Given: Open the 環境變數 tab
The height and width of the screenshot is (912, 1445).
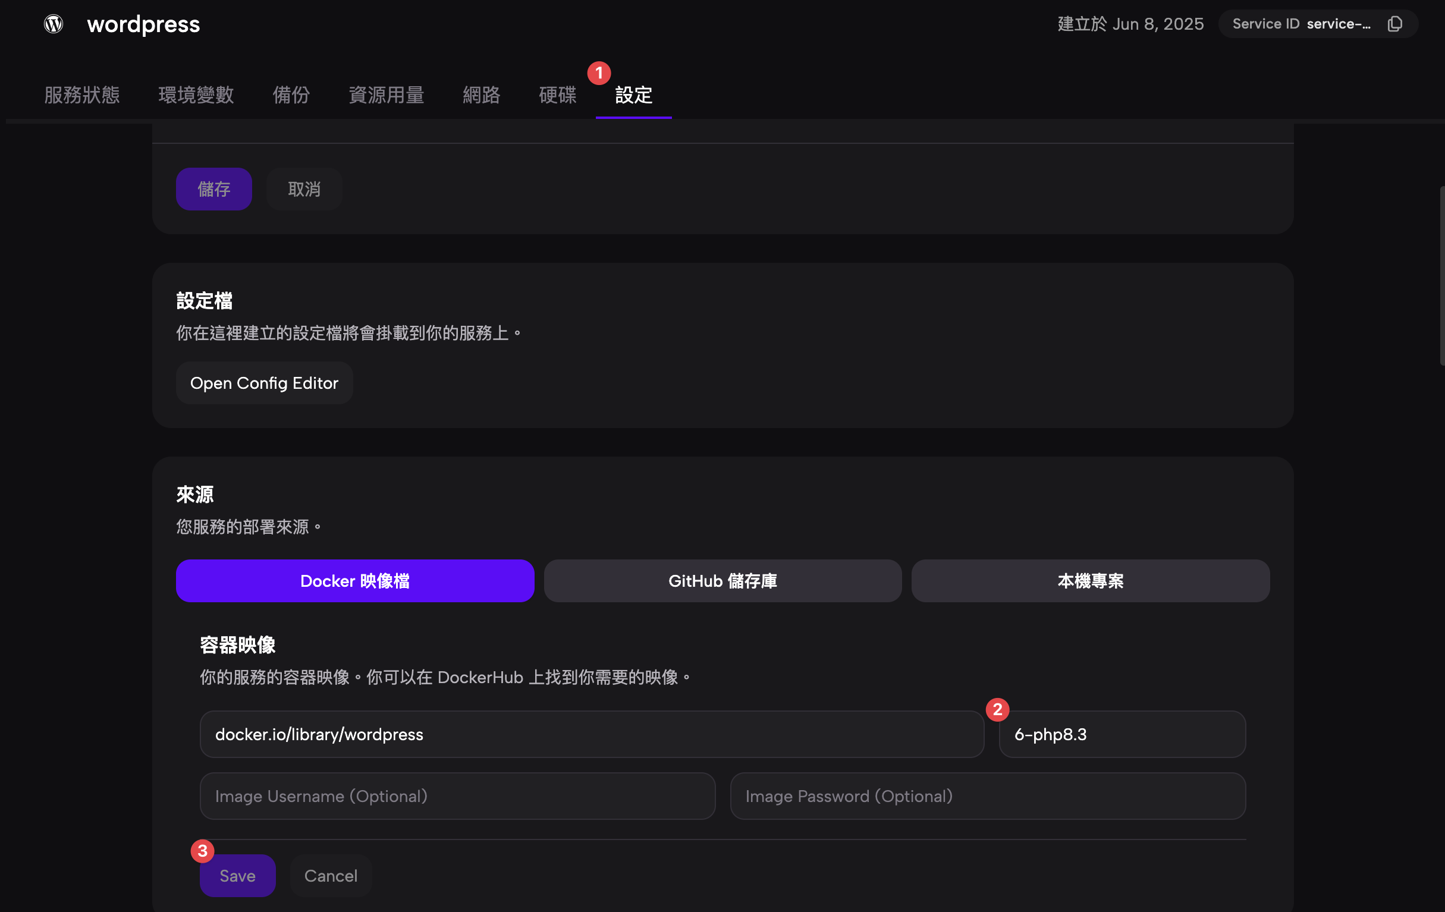Looking at the screenshot, I should [x=196, y=95].
